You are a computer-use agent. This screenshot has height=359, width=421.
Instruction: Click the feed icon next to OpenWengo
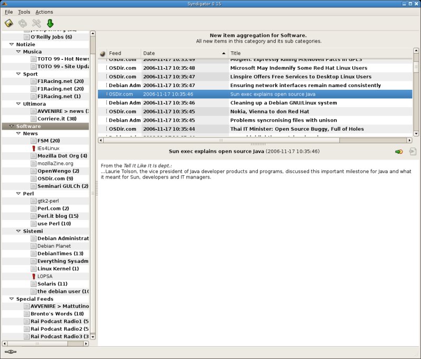(x=33, y=171)
